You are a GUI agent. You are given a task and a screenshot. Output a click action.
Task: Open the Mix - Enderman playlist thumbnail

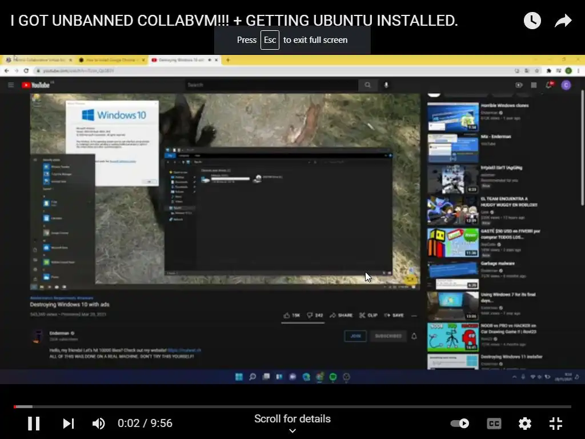tap(453, 148)
